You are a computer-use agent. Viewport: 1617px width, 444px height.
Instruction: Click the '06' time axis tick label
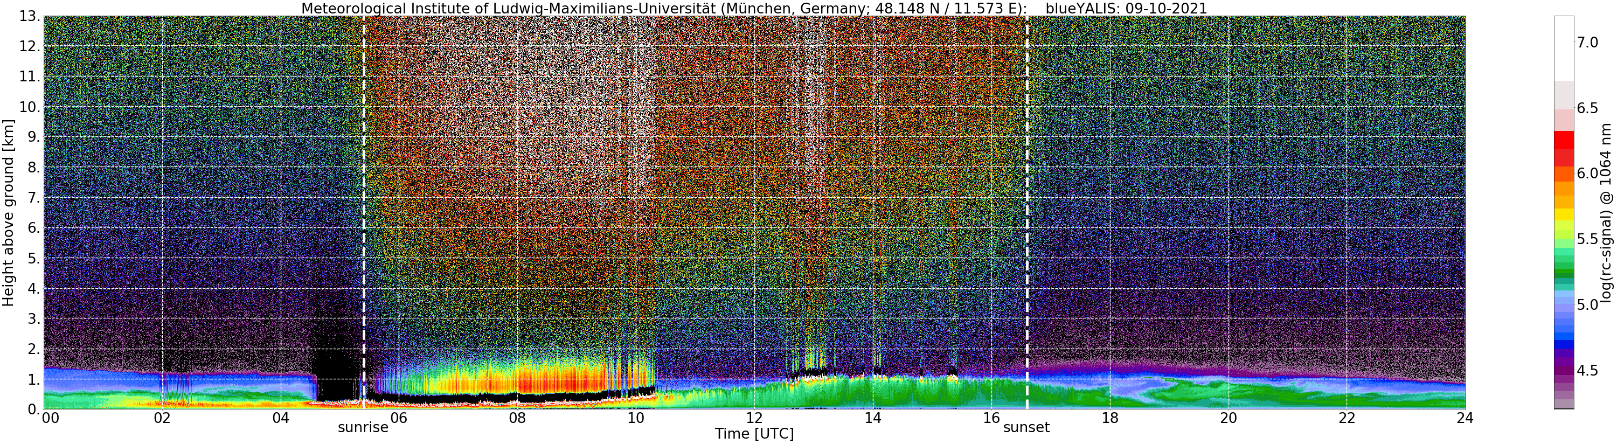click(x=399, y=418)
